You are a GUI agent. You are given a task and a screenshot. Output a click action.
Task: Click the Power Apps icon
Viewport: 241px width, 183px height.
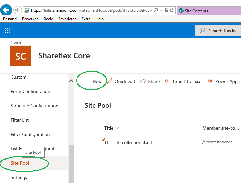(210, 81)
